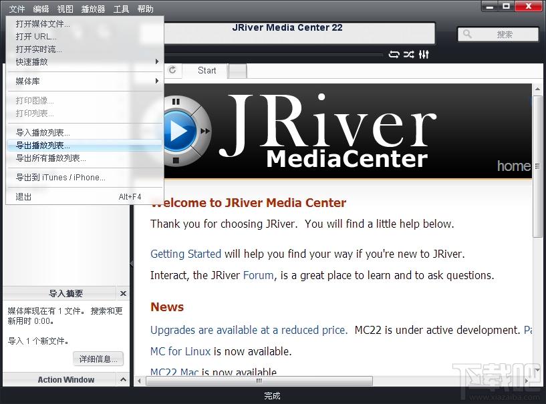Screen dimensions: 546x404
Task: Expand the 媒体库 submenu arrow
Action: 156,81
